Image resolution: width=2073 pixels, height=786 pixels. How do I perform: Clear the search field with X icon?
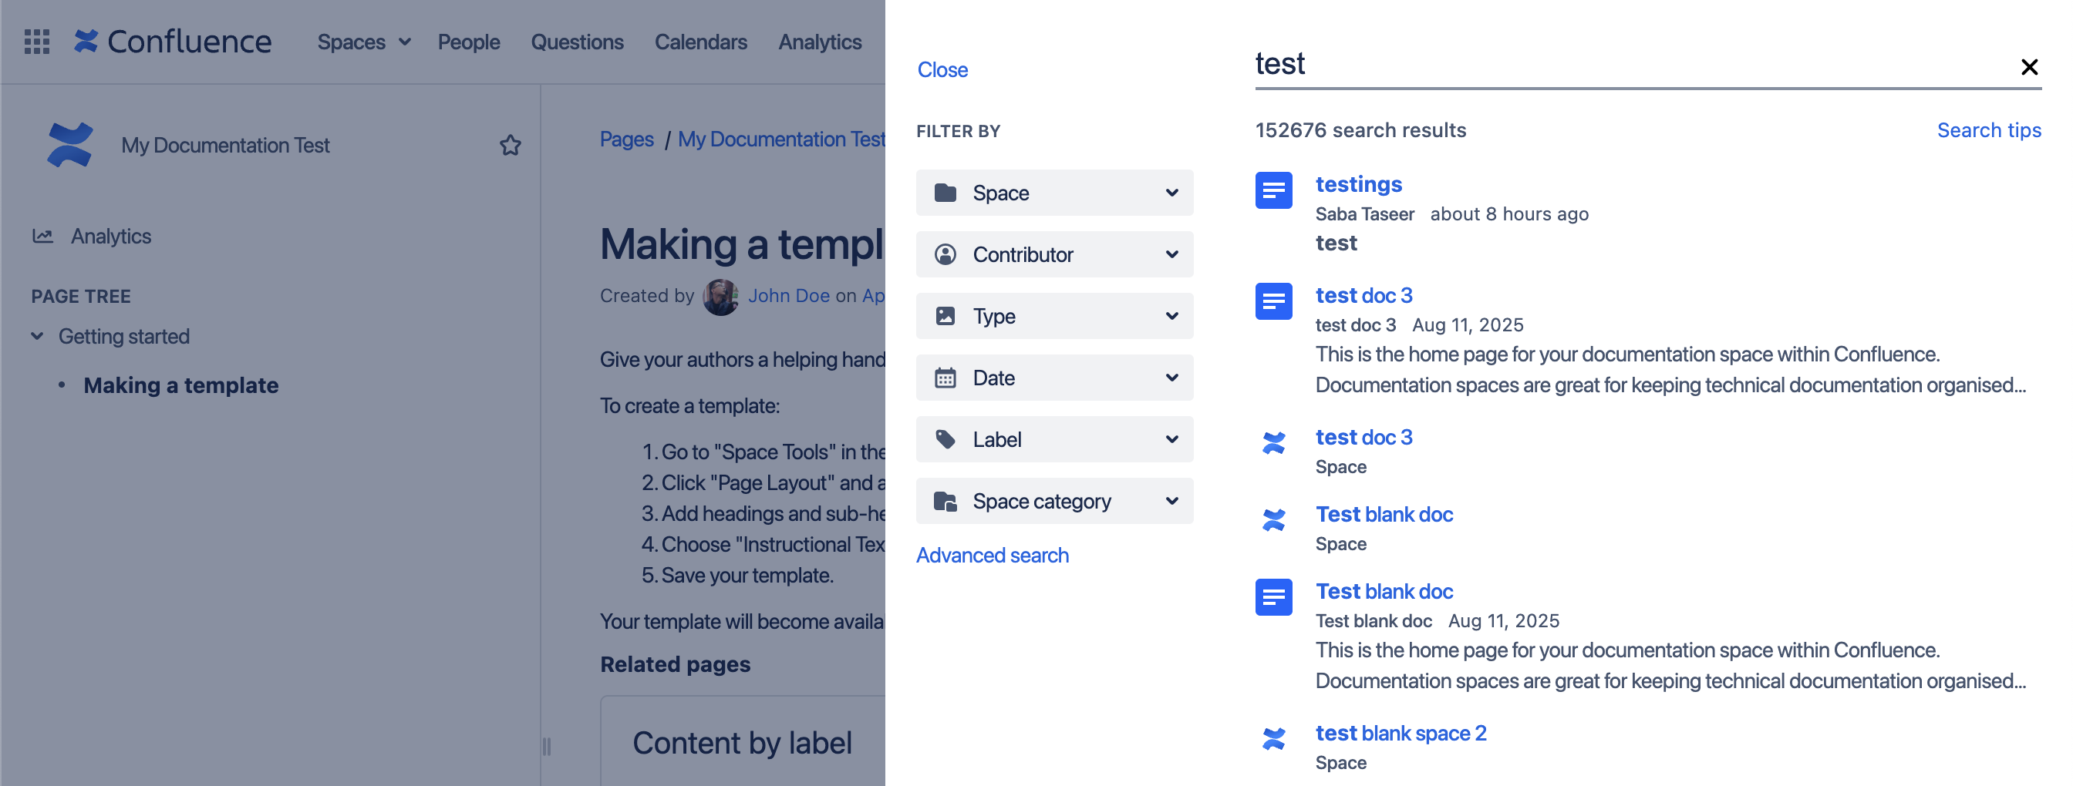pyautogui.click(x=2029, y=67)
